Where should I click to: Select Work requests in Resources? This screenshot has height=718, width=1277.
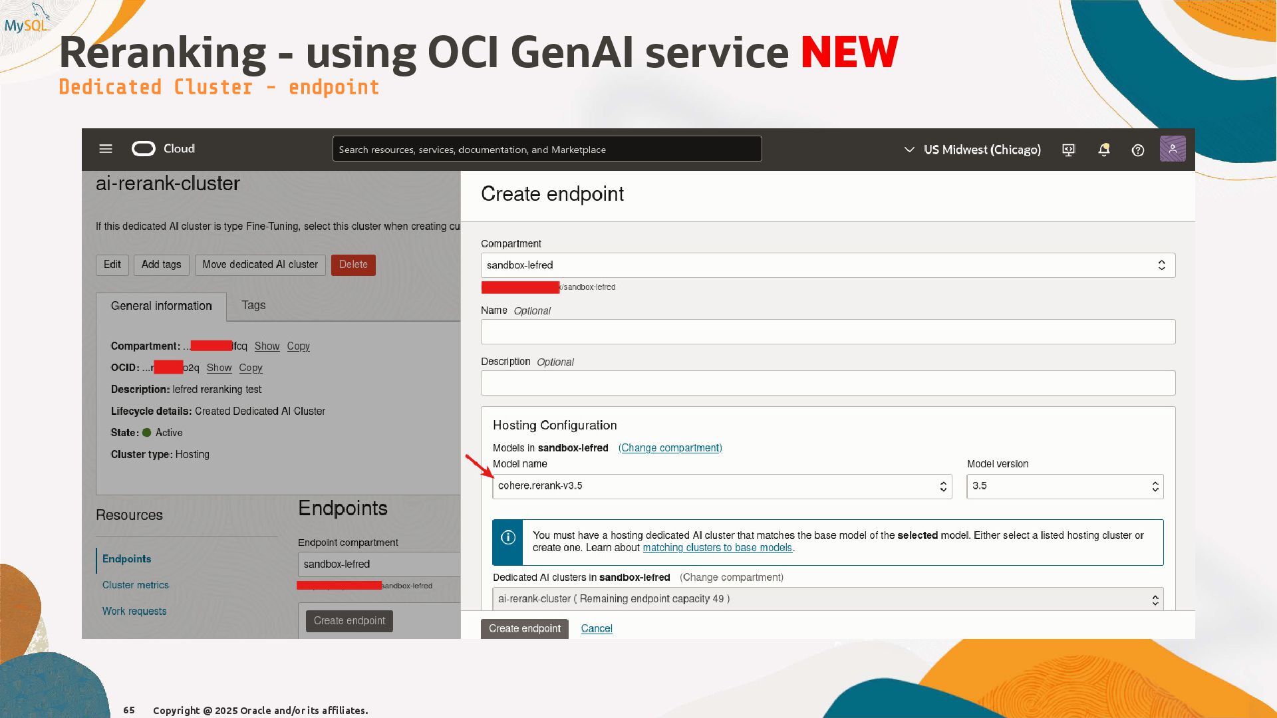[x=134, y=612]
